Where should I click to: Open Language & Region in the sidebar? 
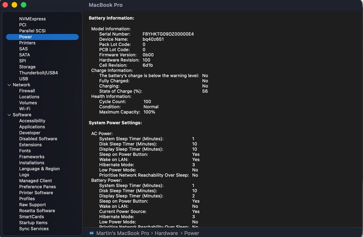tap(39, 169)
